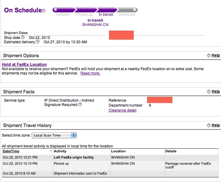This screenshot has width=221, height=182.
Task: Open the Estimated delivery help icon
Action: tap(38, 42)
